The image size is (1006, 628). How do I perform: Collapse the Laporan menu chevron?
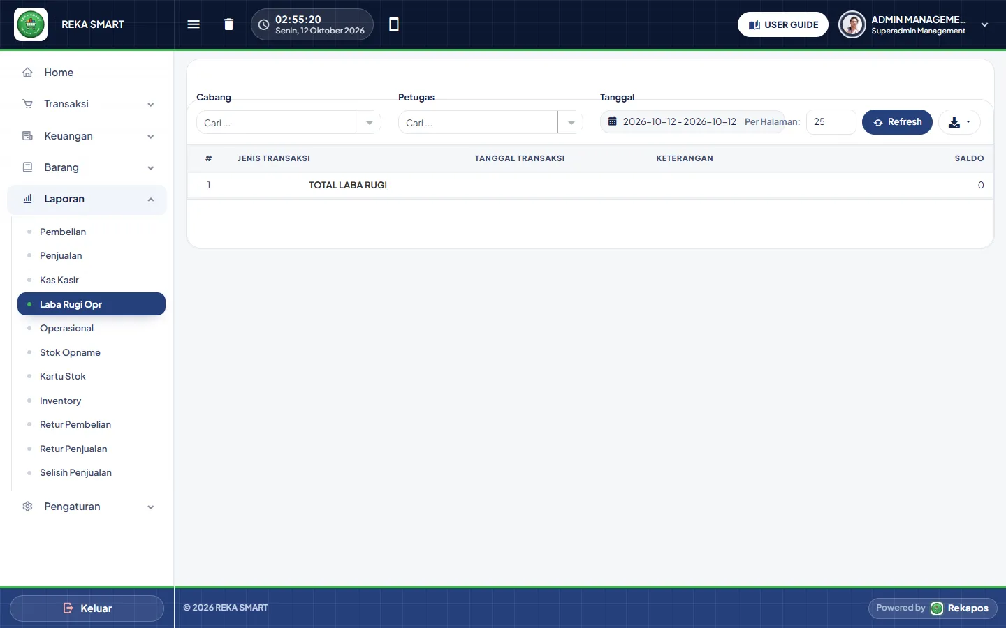(151, 200)
